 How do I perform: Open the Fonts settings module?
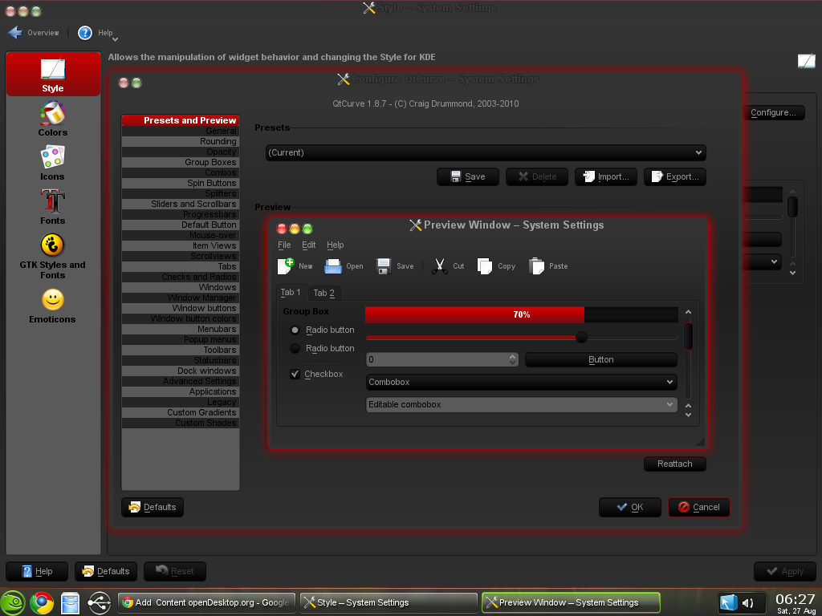tap(53, 207)
